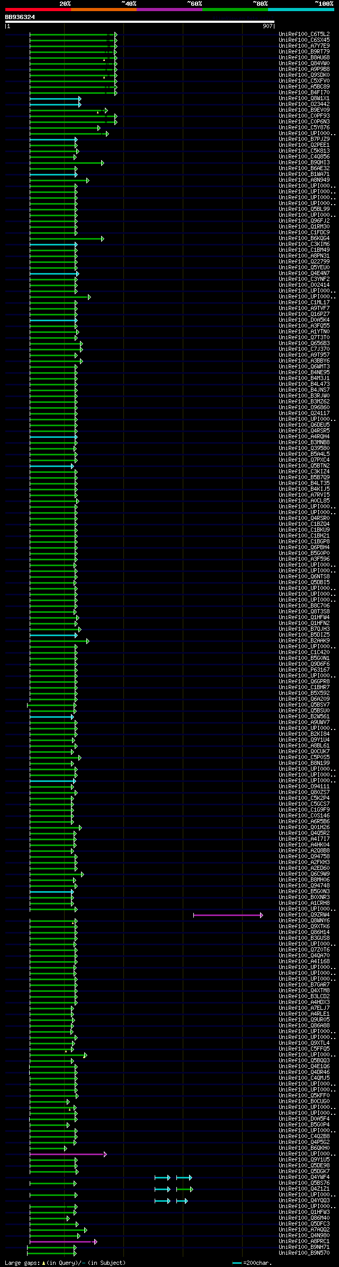
Task: Open hit UniRef100_Q84VW0
Action: point(304,63)
